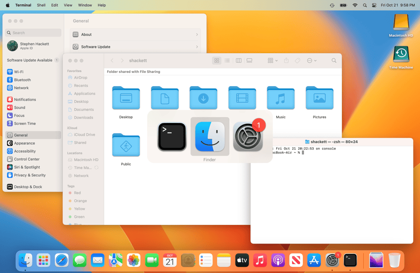Open the Finder group-by dropdown
The width and height of the screenshot is (420, 273).
pyautogui.click(x=273, y=61)
